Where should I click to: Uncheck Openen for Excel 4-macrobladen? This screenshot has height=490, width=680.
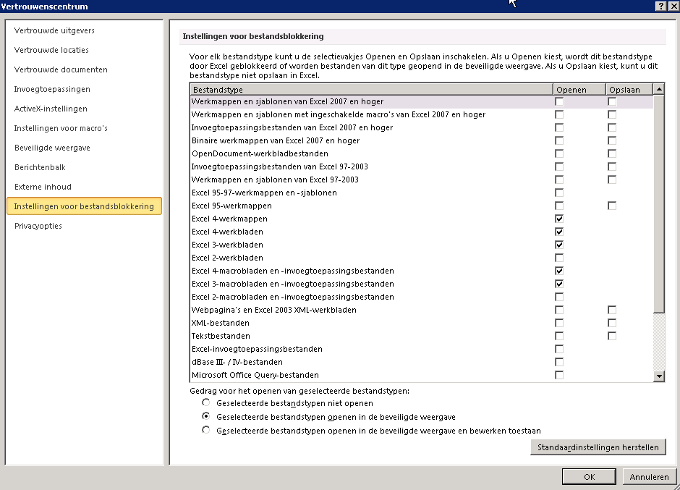(559, 271)
